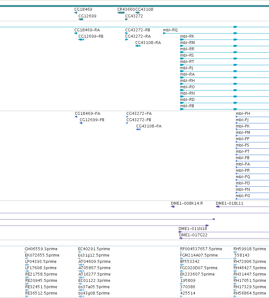Click the CG43272-RB transcript label

pos(138,30)
